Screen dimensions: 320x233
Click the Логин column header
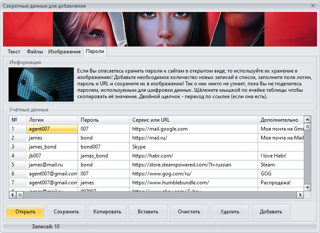[52, 120]
